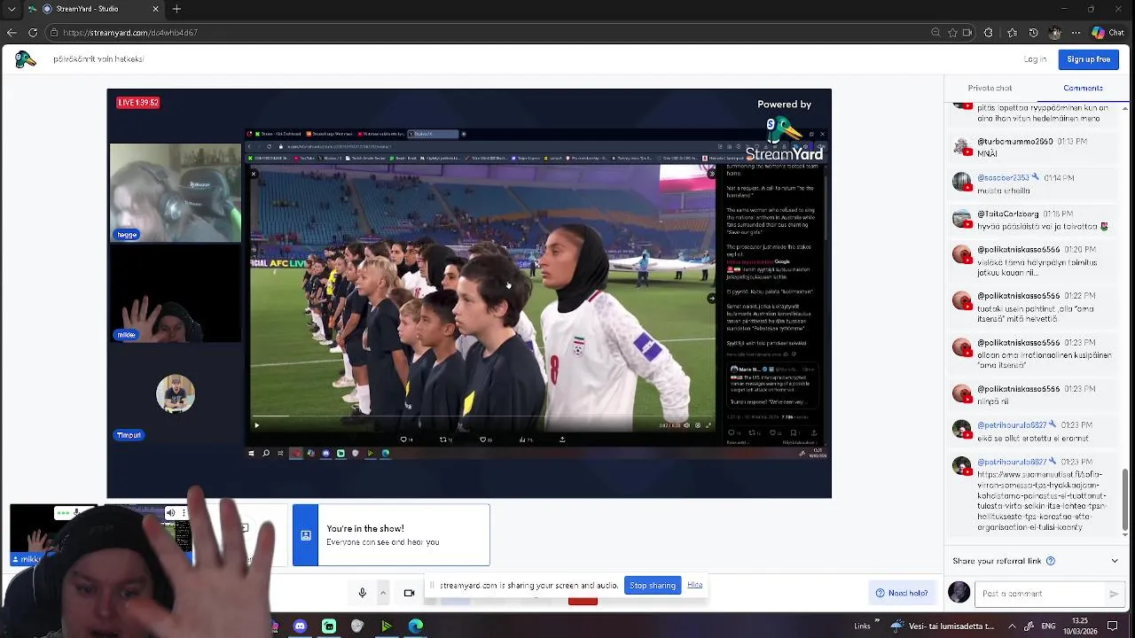1135x638 pixels.
Task: Click the comments panel scrollbar
Action: point(1126,498)
